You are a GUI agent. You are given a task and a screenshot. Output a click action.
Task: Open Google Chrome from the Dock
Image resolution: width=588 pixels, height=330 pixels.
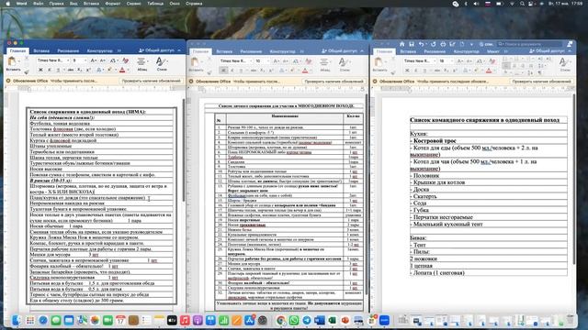coord(281,320)
